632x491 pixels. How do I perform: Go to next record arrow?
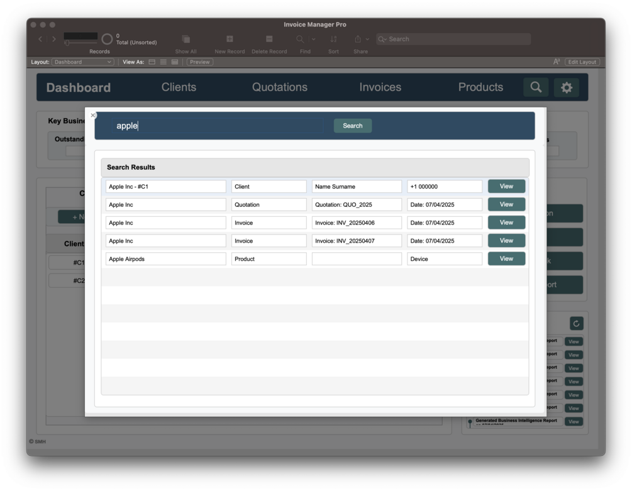53,39
